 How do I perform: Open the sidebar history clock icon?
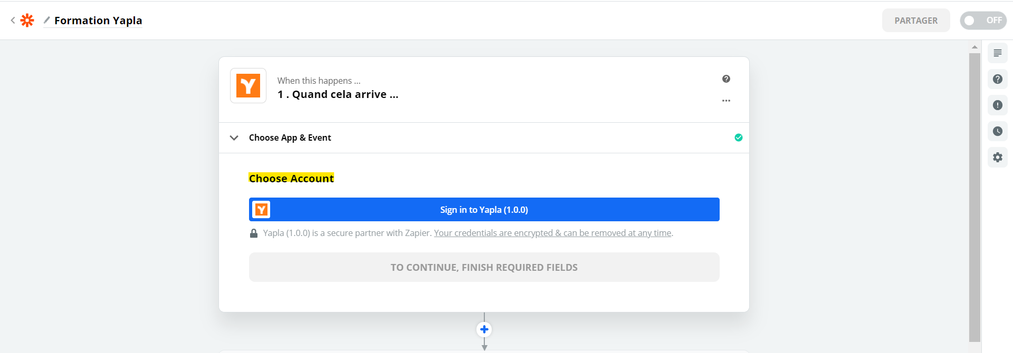[x=997, y=131]
